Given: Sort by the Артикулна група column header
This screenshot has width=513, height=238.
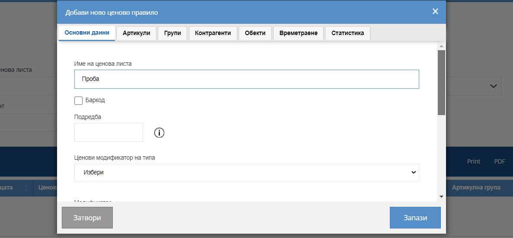Looking at the screenshot, I should [x=476, y=187].
